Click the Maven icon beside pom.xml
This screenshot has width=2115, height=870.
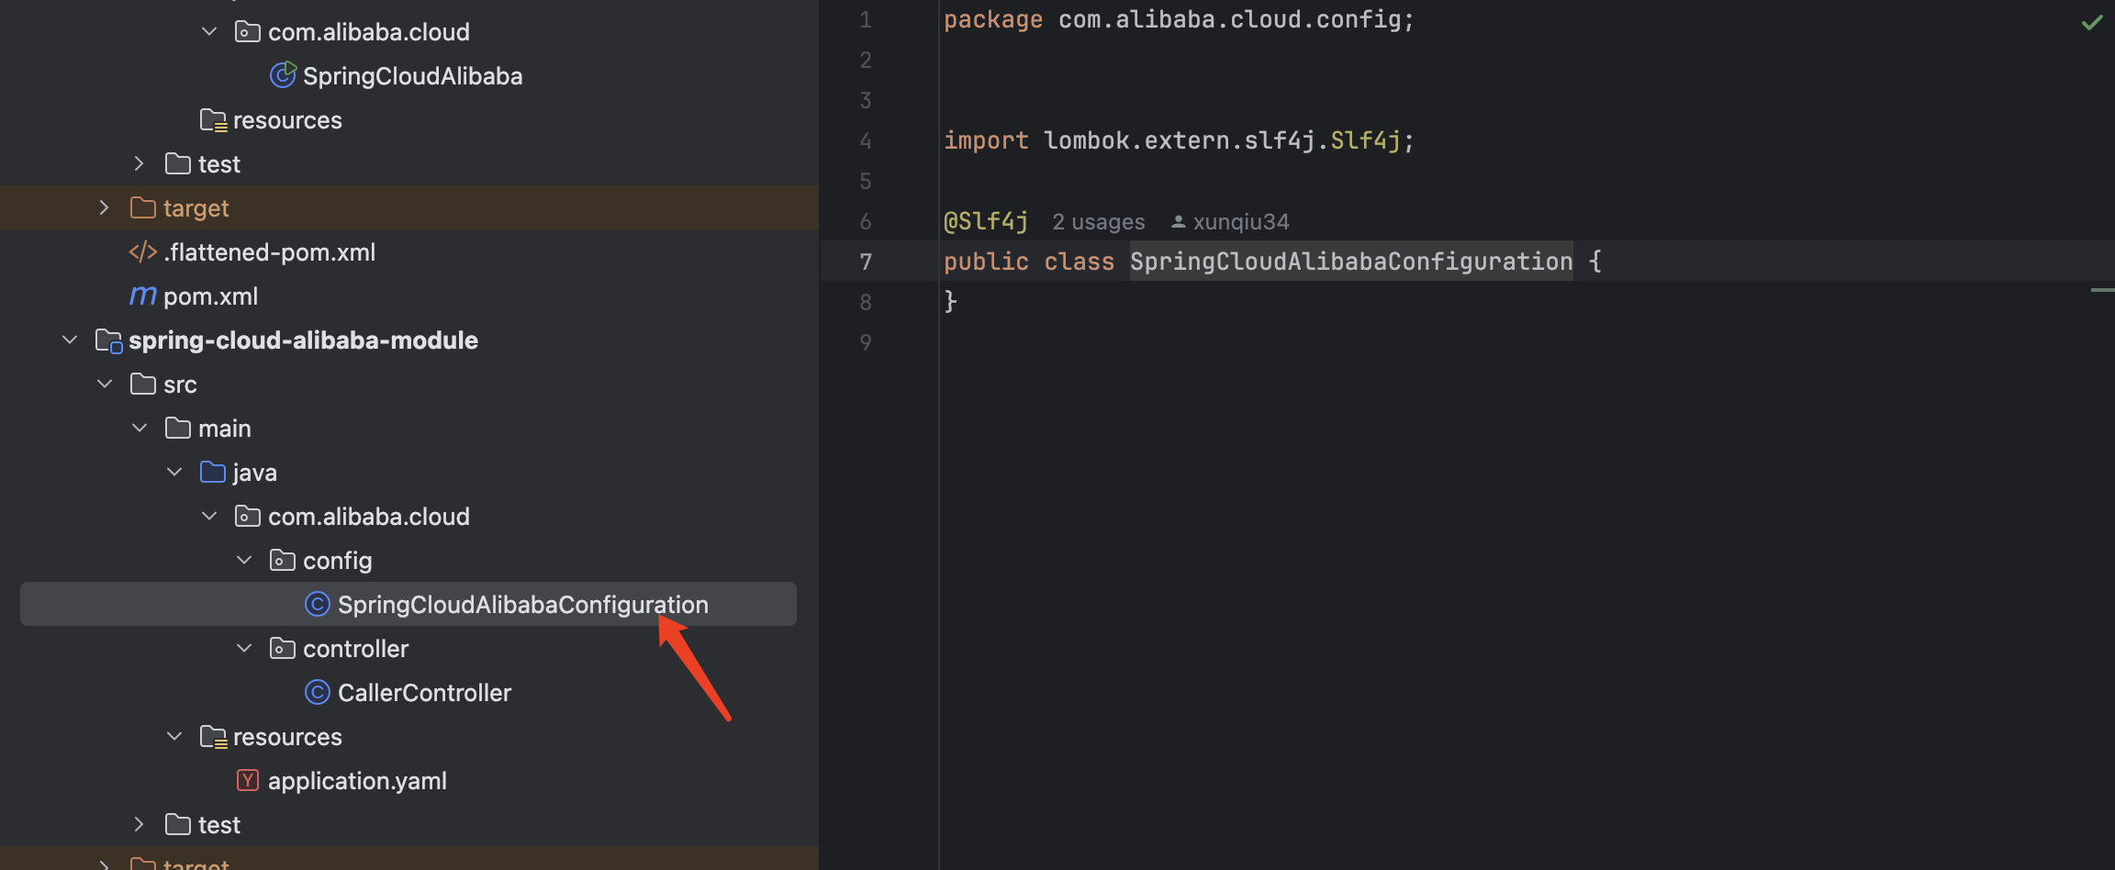142,296
